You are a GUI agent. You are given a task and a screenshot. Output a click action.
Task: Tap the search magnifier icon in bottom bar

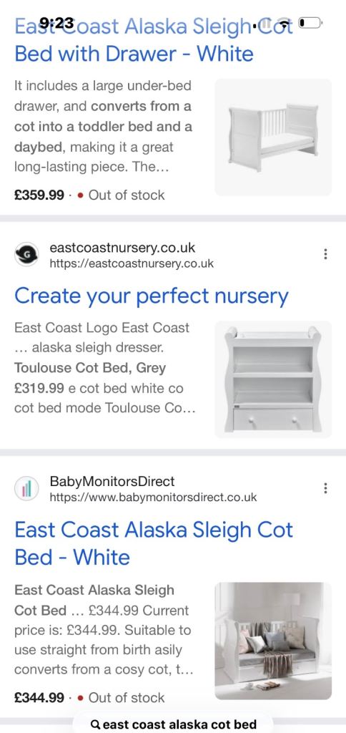(x=95, y=724)
